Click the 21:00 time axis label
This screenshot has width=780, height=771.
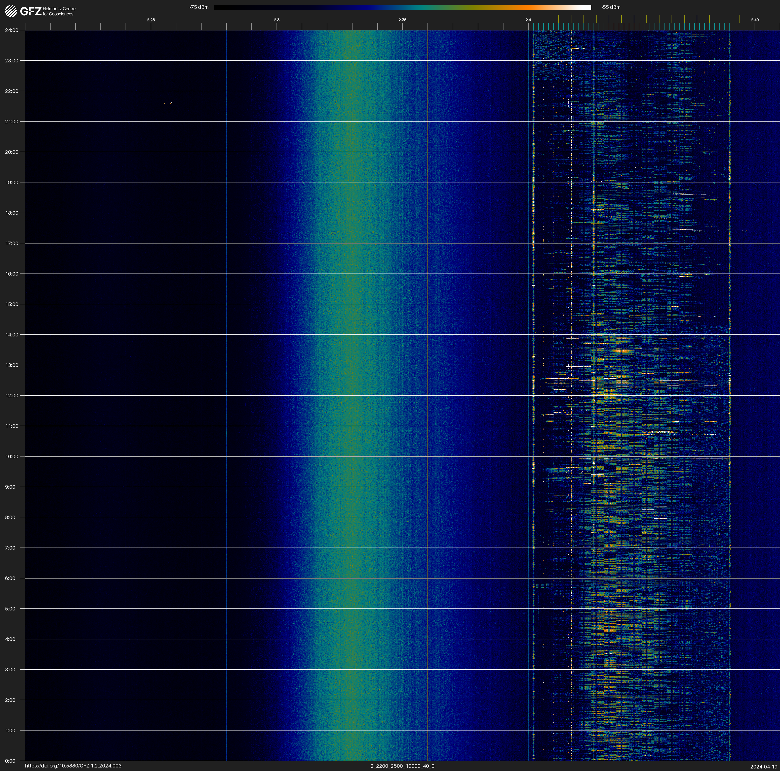[x=12, y=122]
